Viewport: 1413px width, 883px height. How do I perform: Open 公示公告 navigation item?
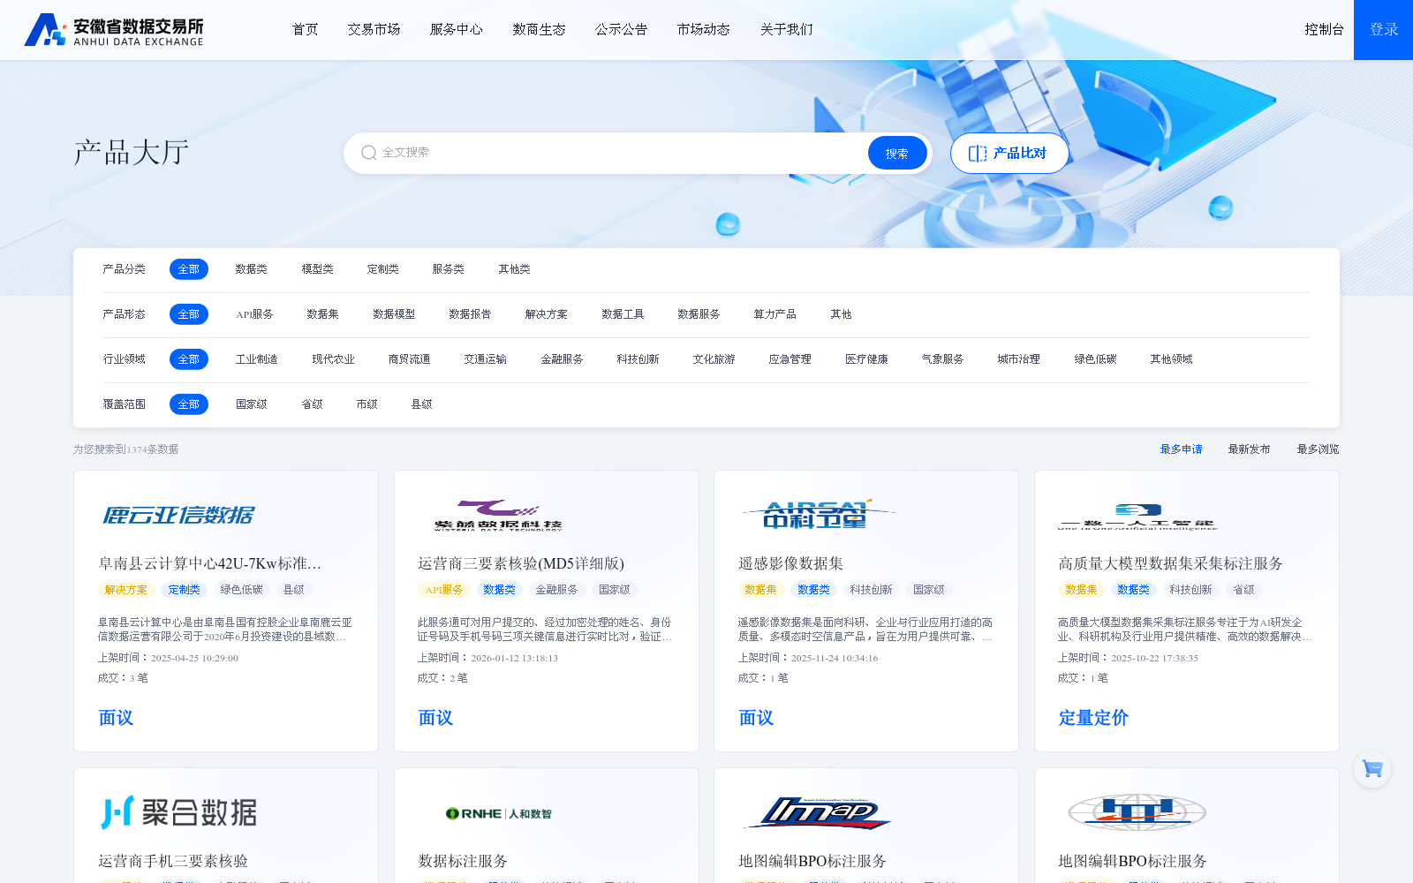tap(621, 29)
